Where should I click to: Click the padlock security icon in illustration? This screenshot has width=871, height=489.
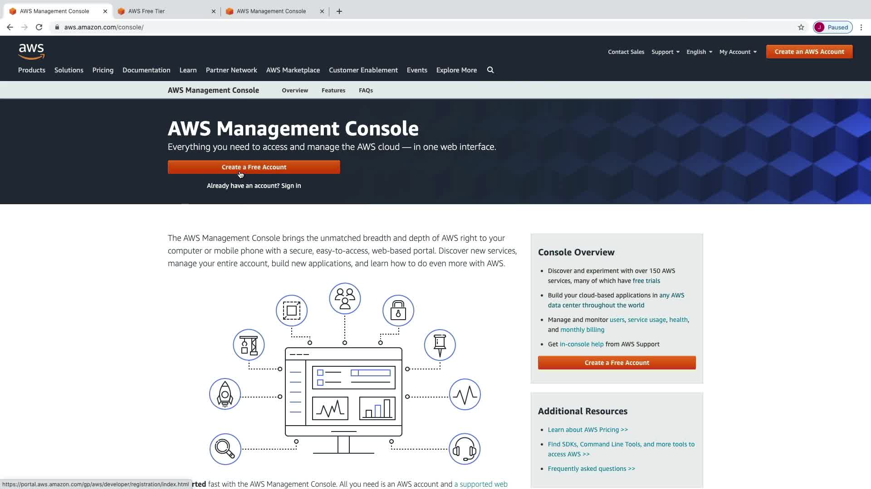pyautogui.click(x=398, y=311)
